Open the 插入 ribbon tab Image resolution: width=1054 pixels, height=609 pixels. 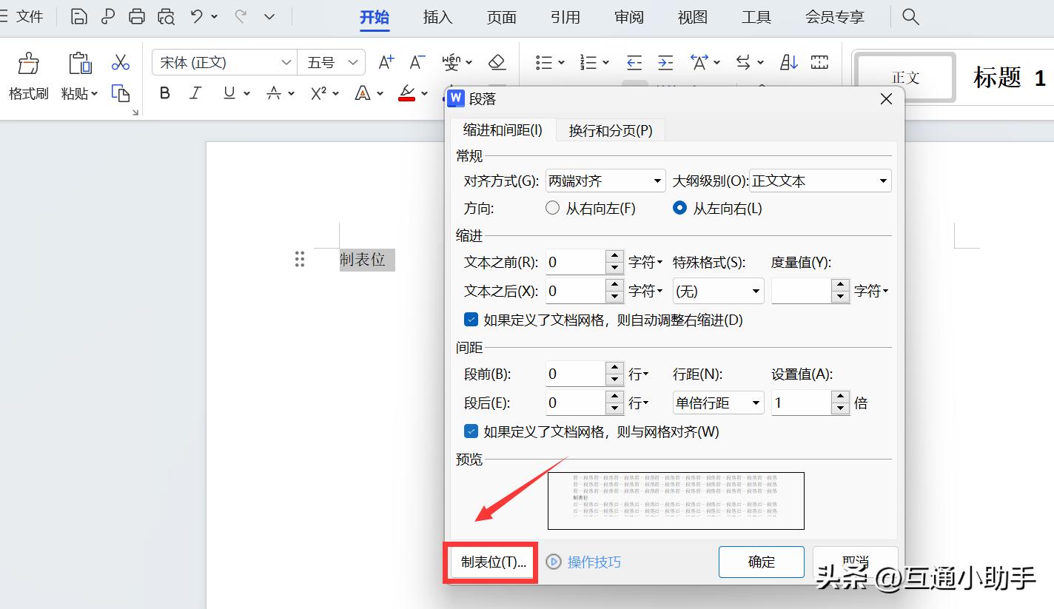click(437, 17)
